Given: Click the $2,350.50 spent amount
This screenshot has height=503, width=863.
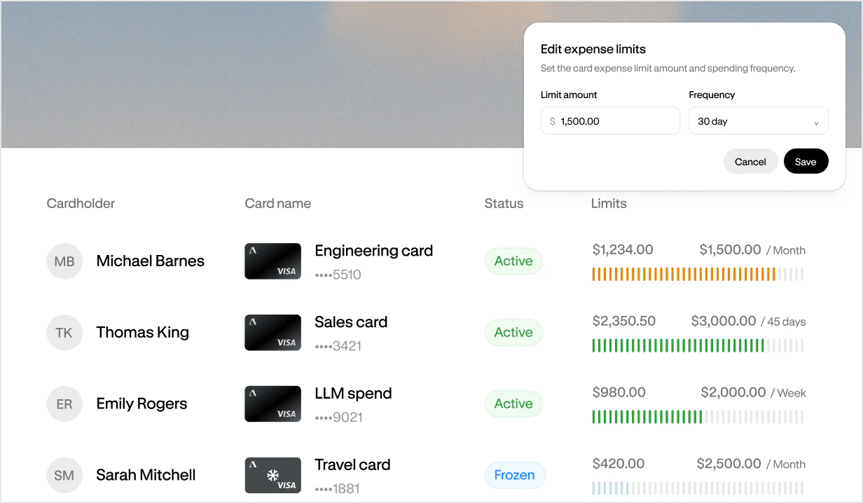Looking at the screenshot, I should click(x=624, y=321).
